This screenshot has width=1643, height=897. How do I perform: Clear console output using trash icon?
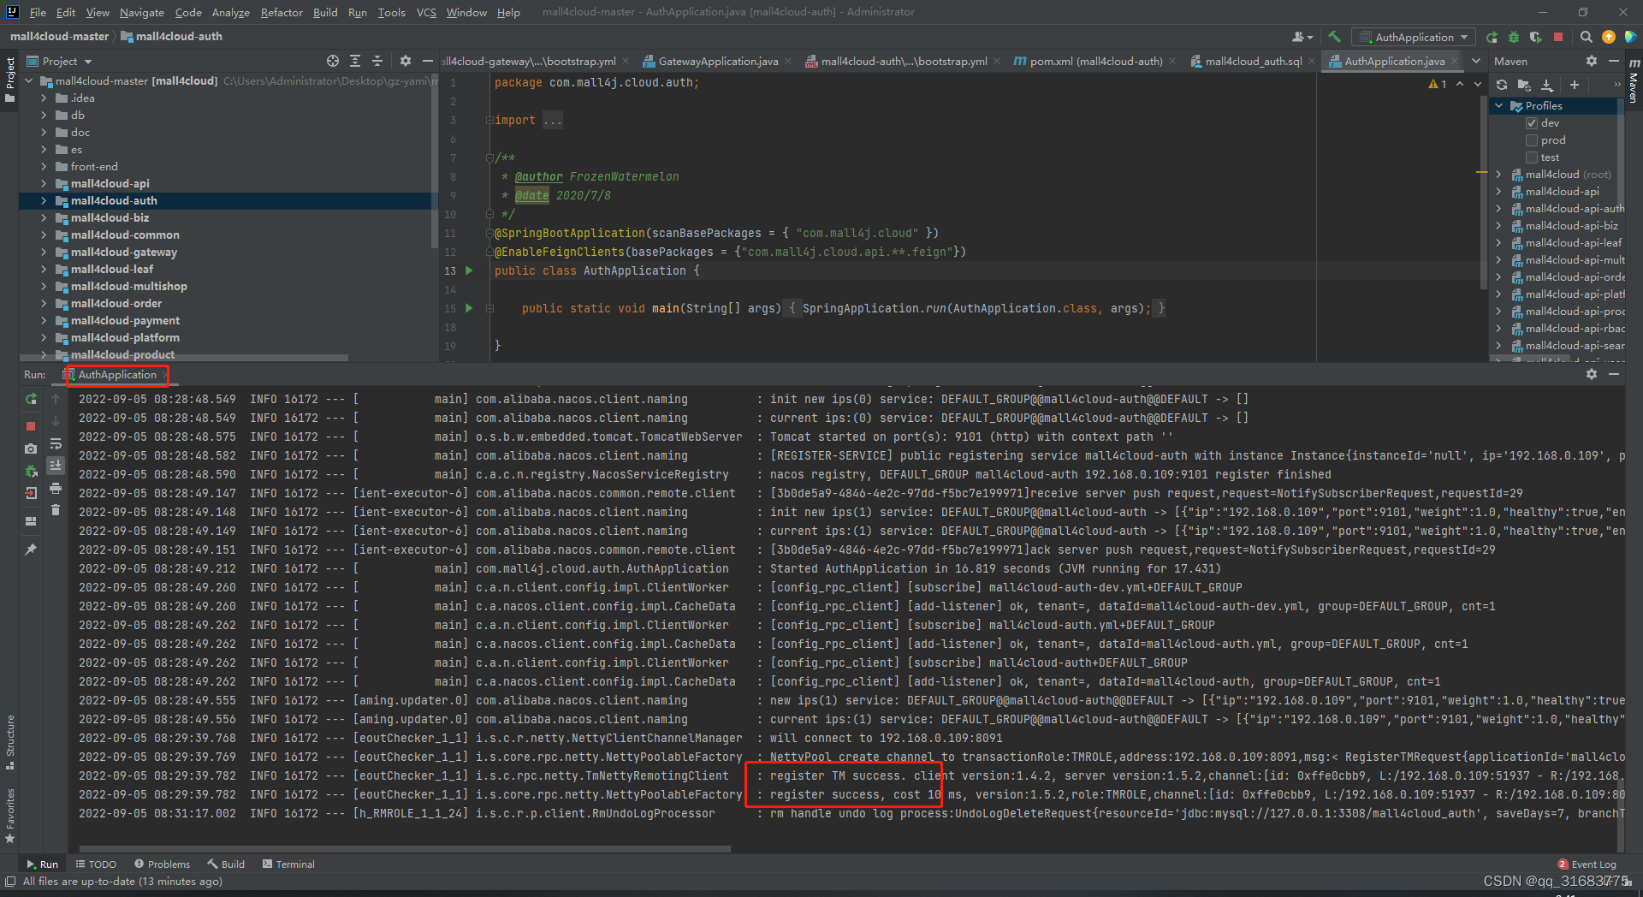point(56,509)
